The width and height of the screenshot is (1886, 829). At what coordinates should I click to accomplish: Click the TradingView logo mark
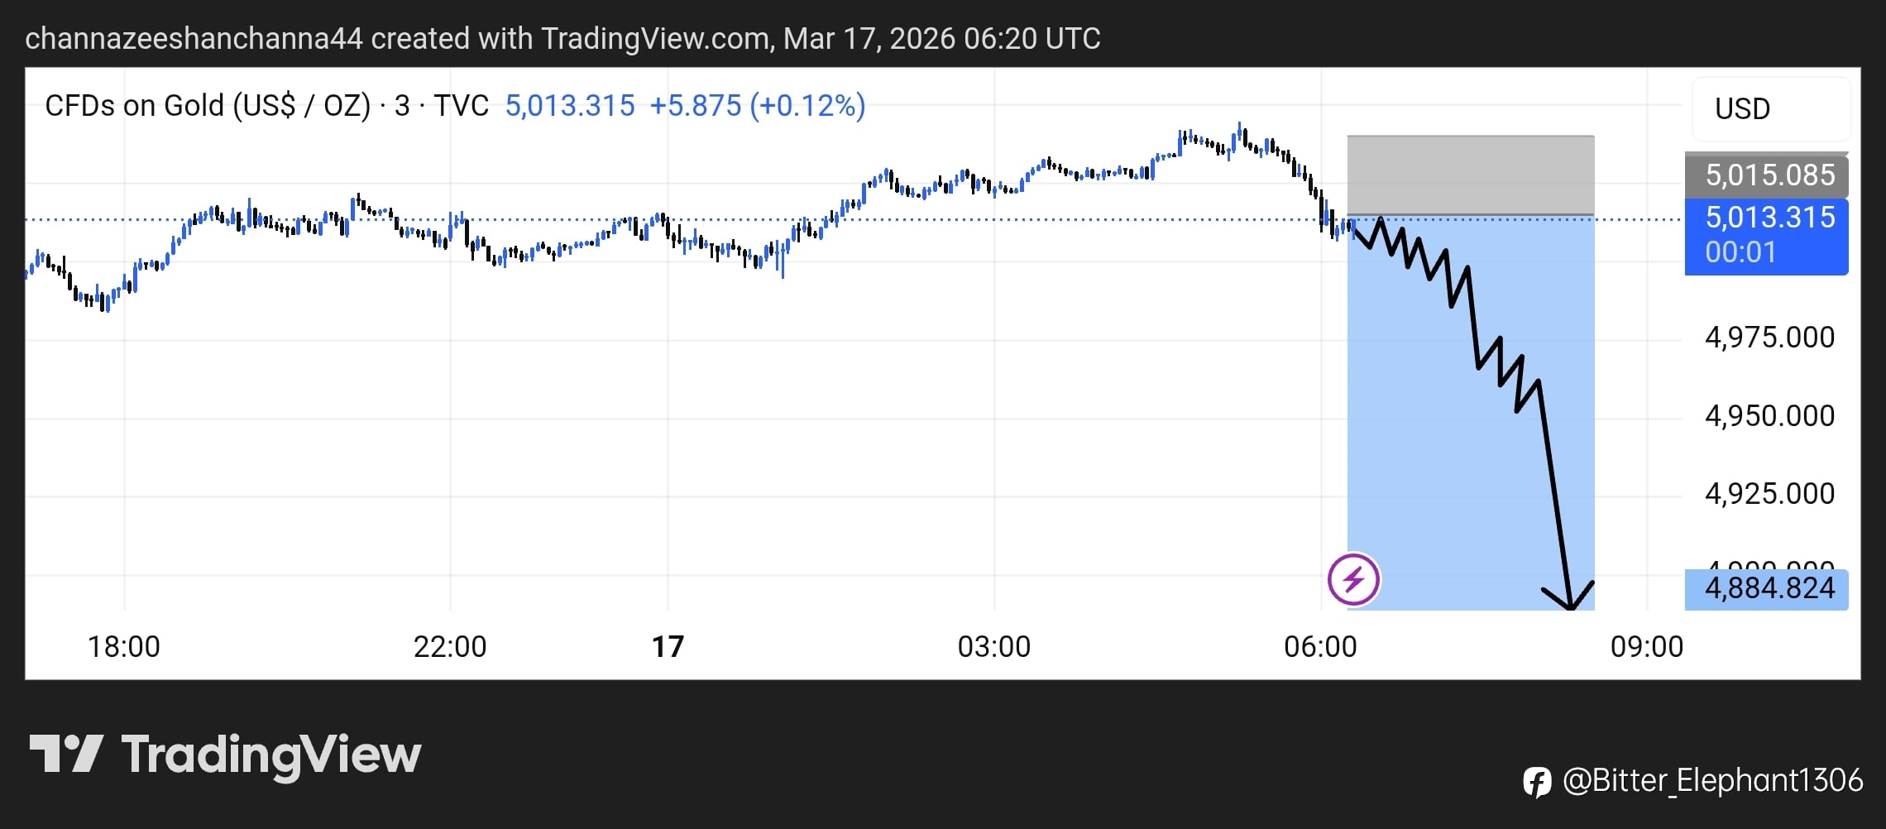[66, 754]
